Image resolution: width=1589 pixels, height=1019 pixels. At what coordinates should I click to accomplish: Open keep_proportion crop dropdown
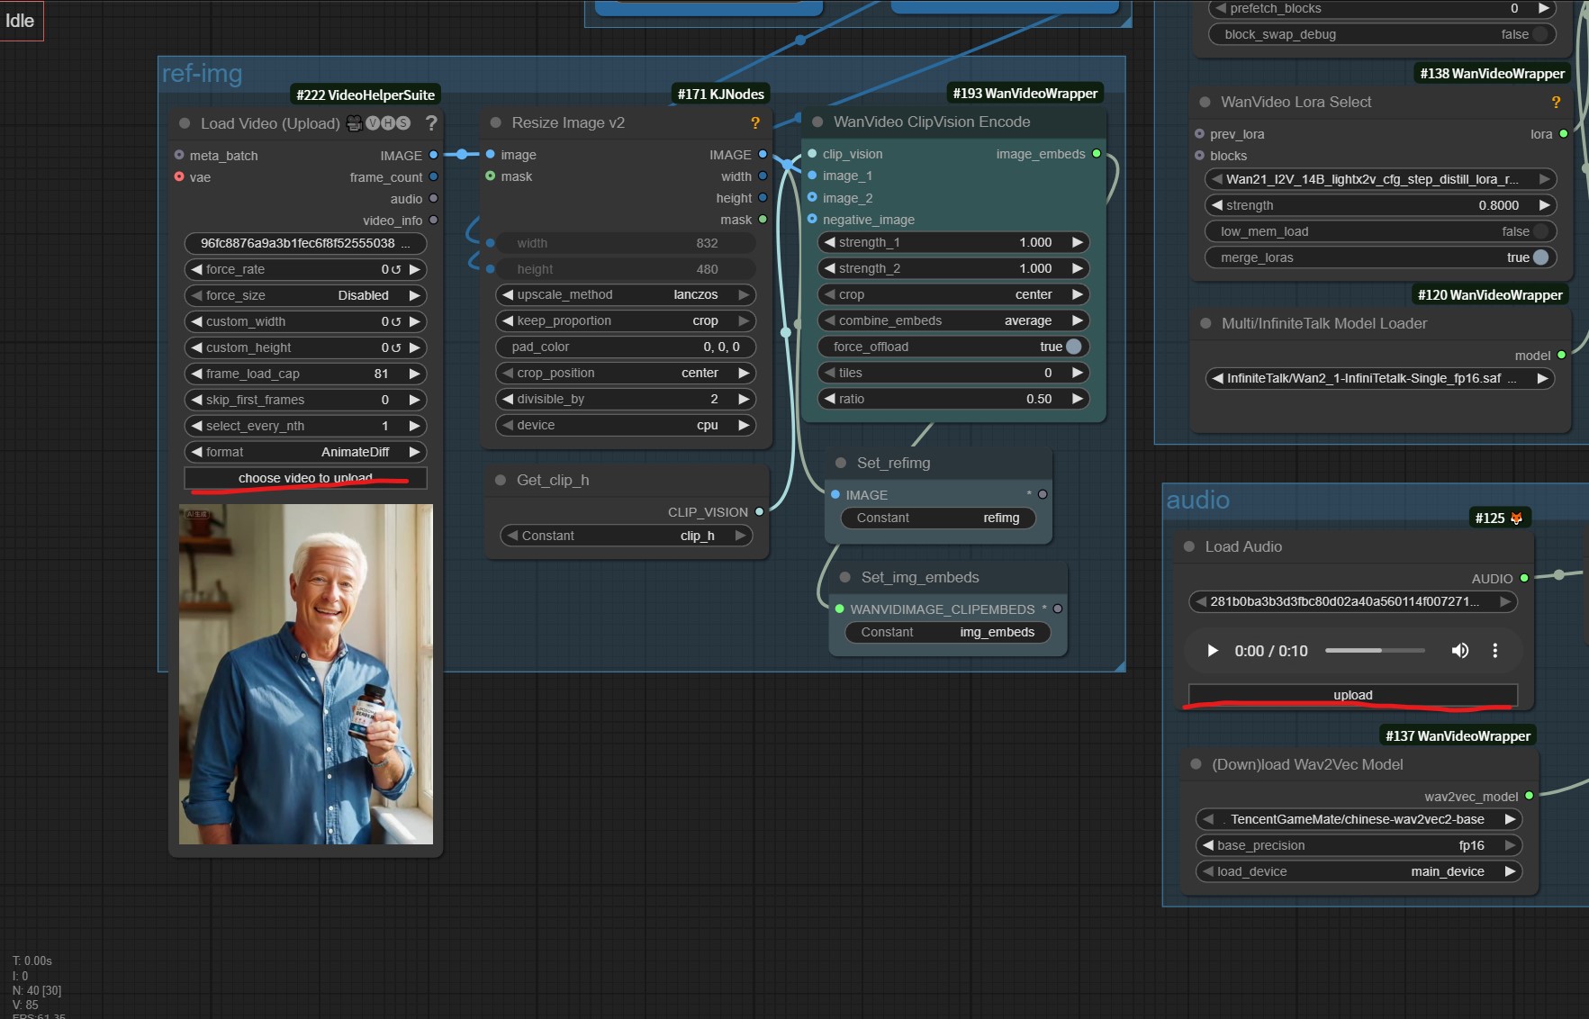(x=626, y=320)
